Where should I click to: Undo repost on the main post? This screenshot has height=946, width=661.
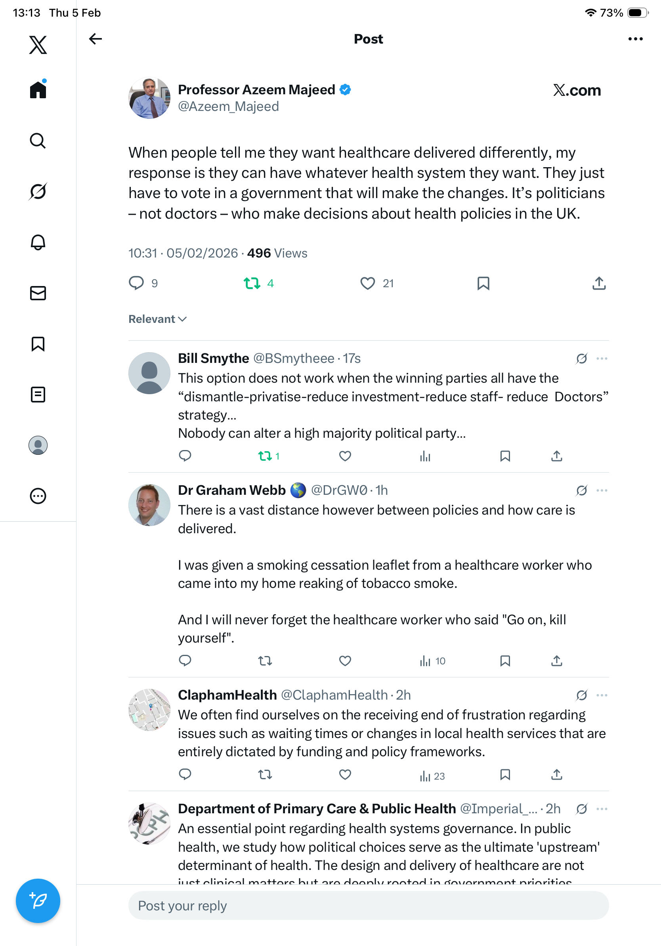[252, 284]
